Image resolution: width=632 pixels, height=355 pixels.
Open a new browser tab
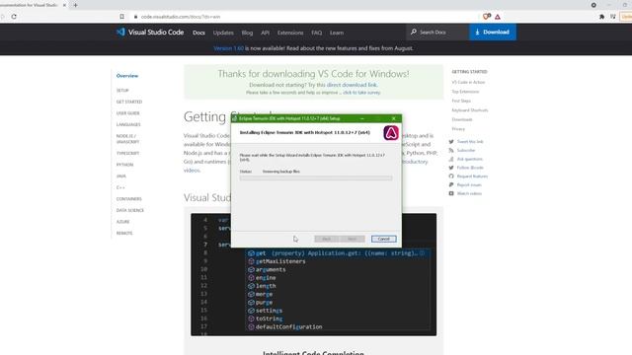click(75, 5)
